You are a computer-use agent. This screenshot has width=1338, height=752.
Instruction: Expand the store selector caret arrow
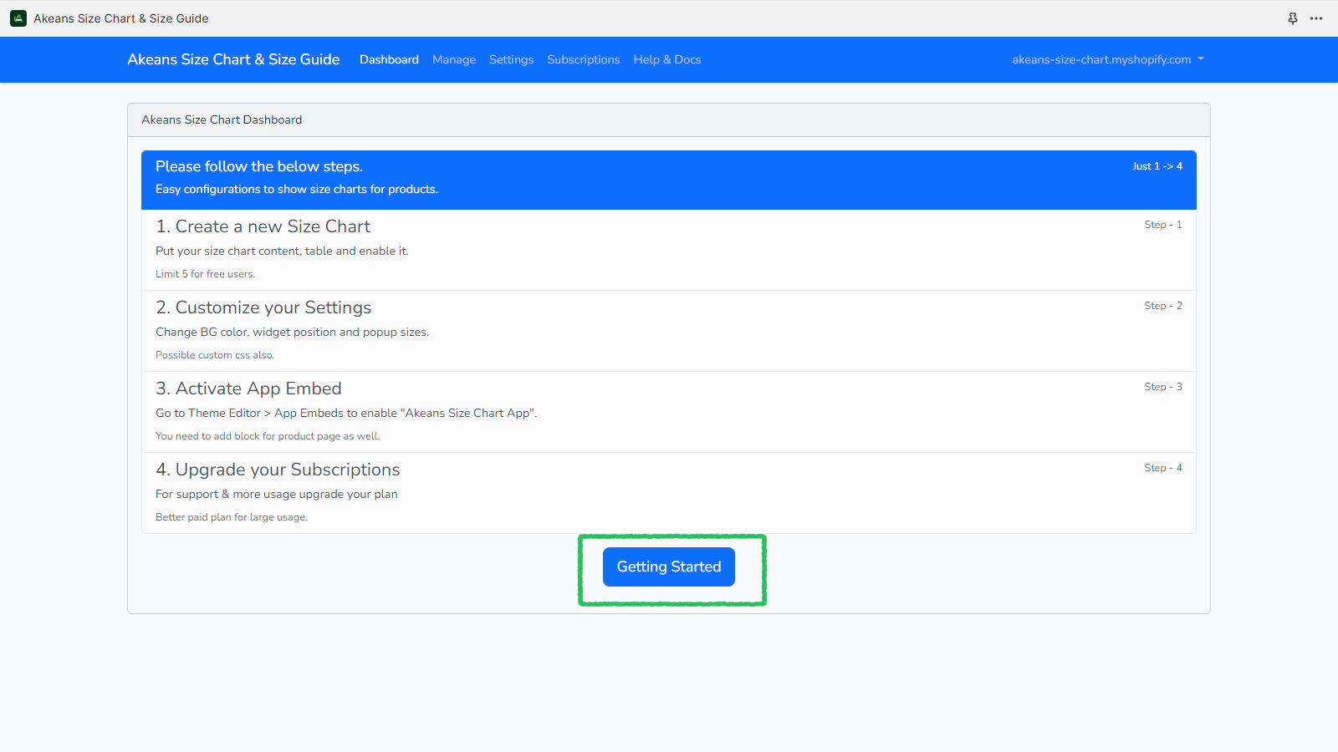(x=1202, y=59)
